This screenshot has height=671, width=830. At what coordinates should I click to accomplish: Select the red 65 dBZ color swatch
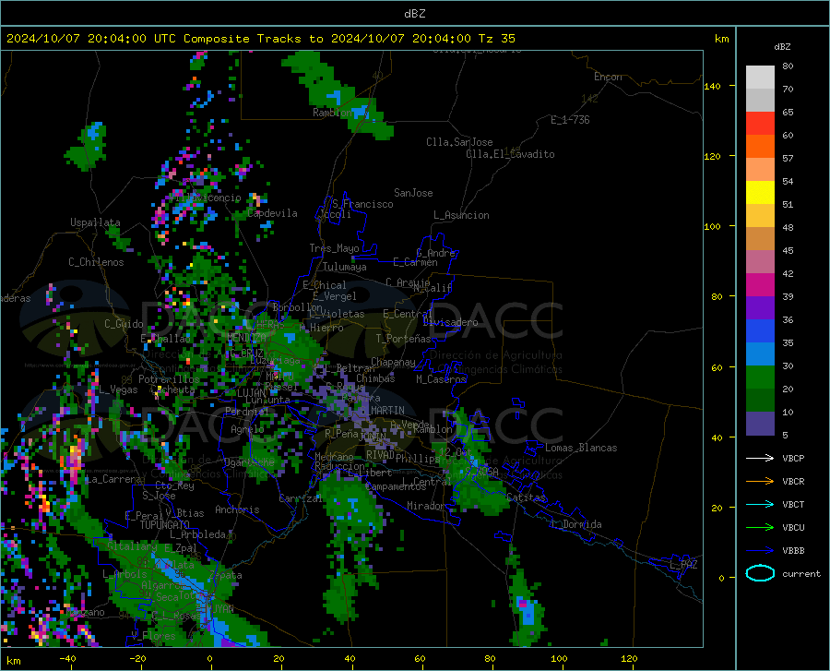coord(760,124)
